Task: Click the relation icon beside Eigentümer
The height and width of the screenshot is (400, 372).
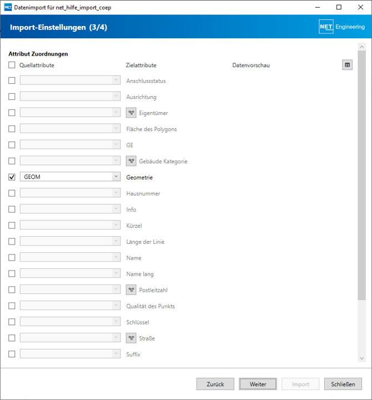Action: [x=131, y=112]
